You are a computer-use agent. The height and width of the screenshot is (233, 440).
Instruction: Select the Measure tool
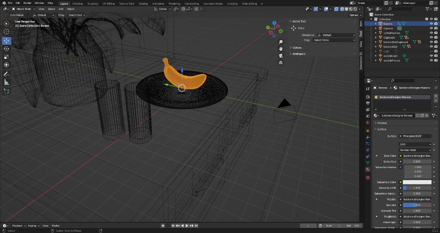[x=6, y=82]
